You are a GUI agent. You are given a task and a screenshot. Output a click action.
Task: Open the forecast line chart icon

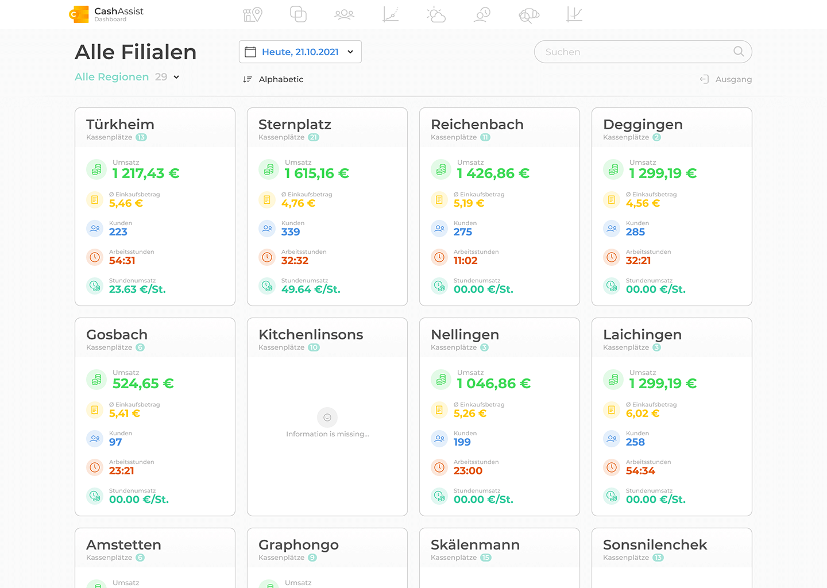(x=391, y=14)
